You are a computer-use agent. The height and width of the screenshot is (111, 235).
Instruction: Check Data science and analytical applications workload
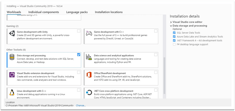click(156, 55)
